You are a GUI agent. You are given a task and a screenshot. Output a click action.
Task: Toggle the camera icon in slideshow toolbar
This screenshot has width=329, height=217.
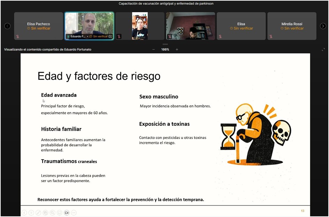67,213
